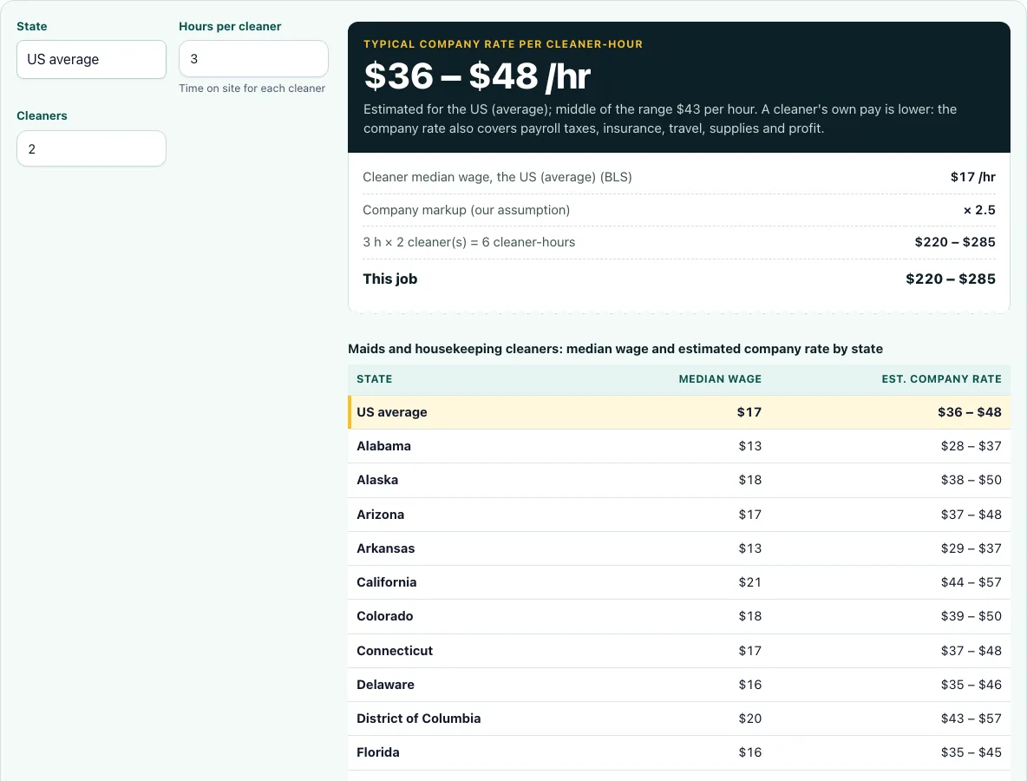
Task: Select the Connecticut row label
Action: (395, 652)
